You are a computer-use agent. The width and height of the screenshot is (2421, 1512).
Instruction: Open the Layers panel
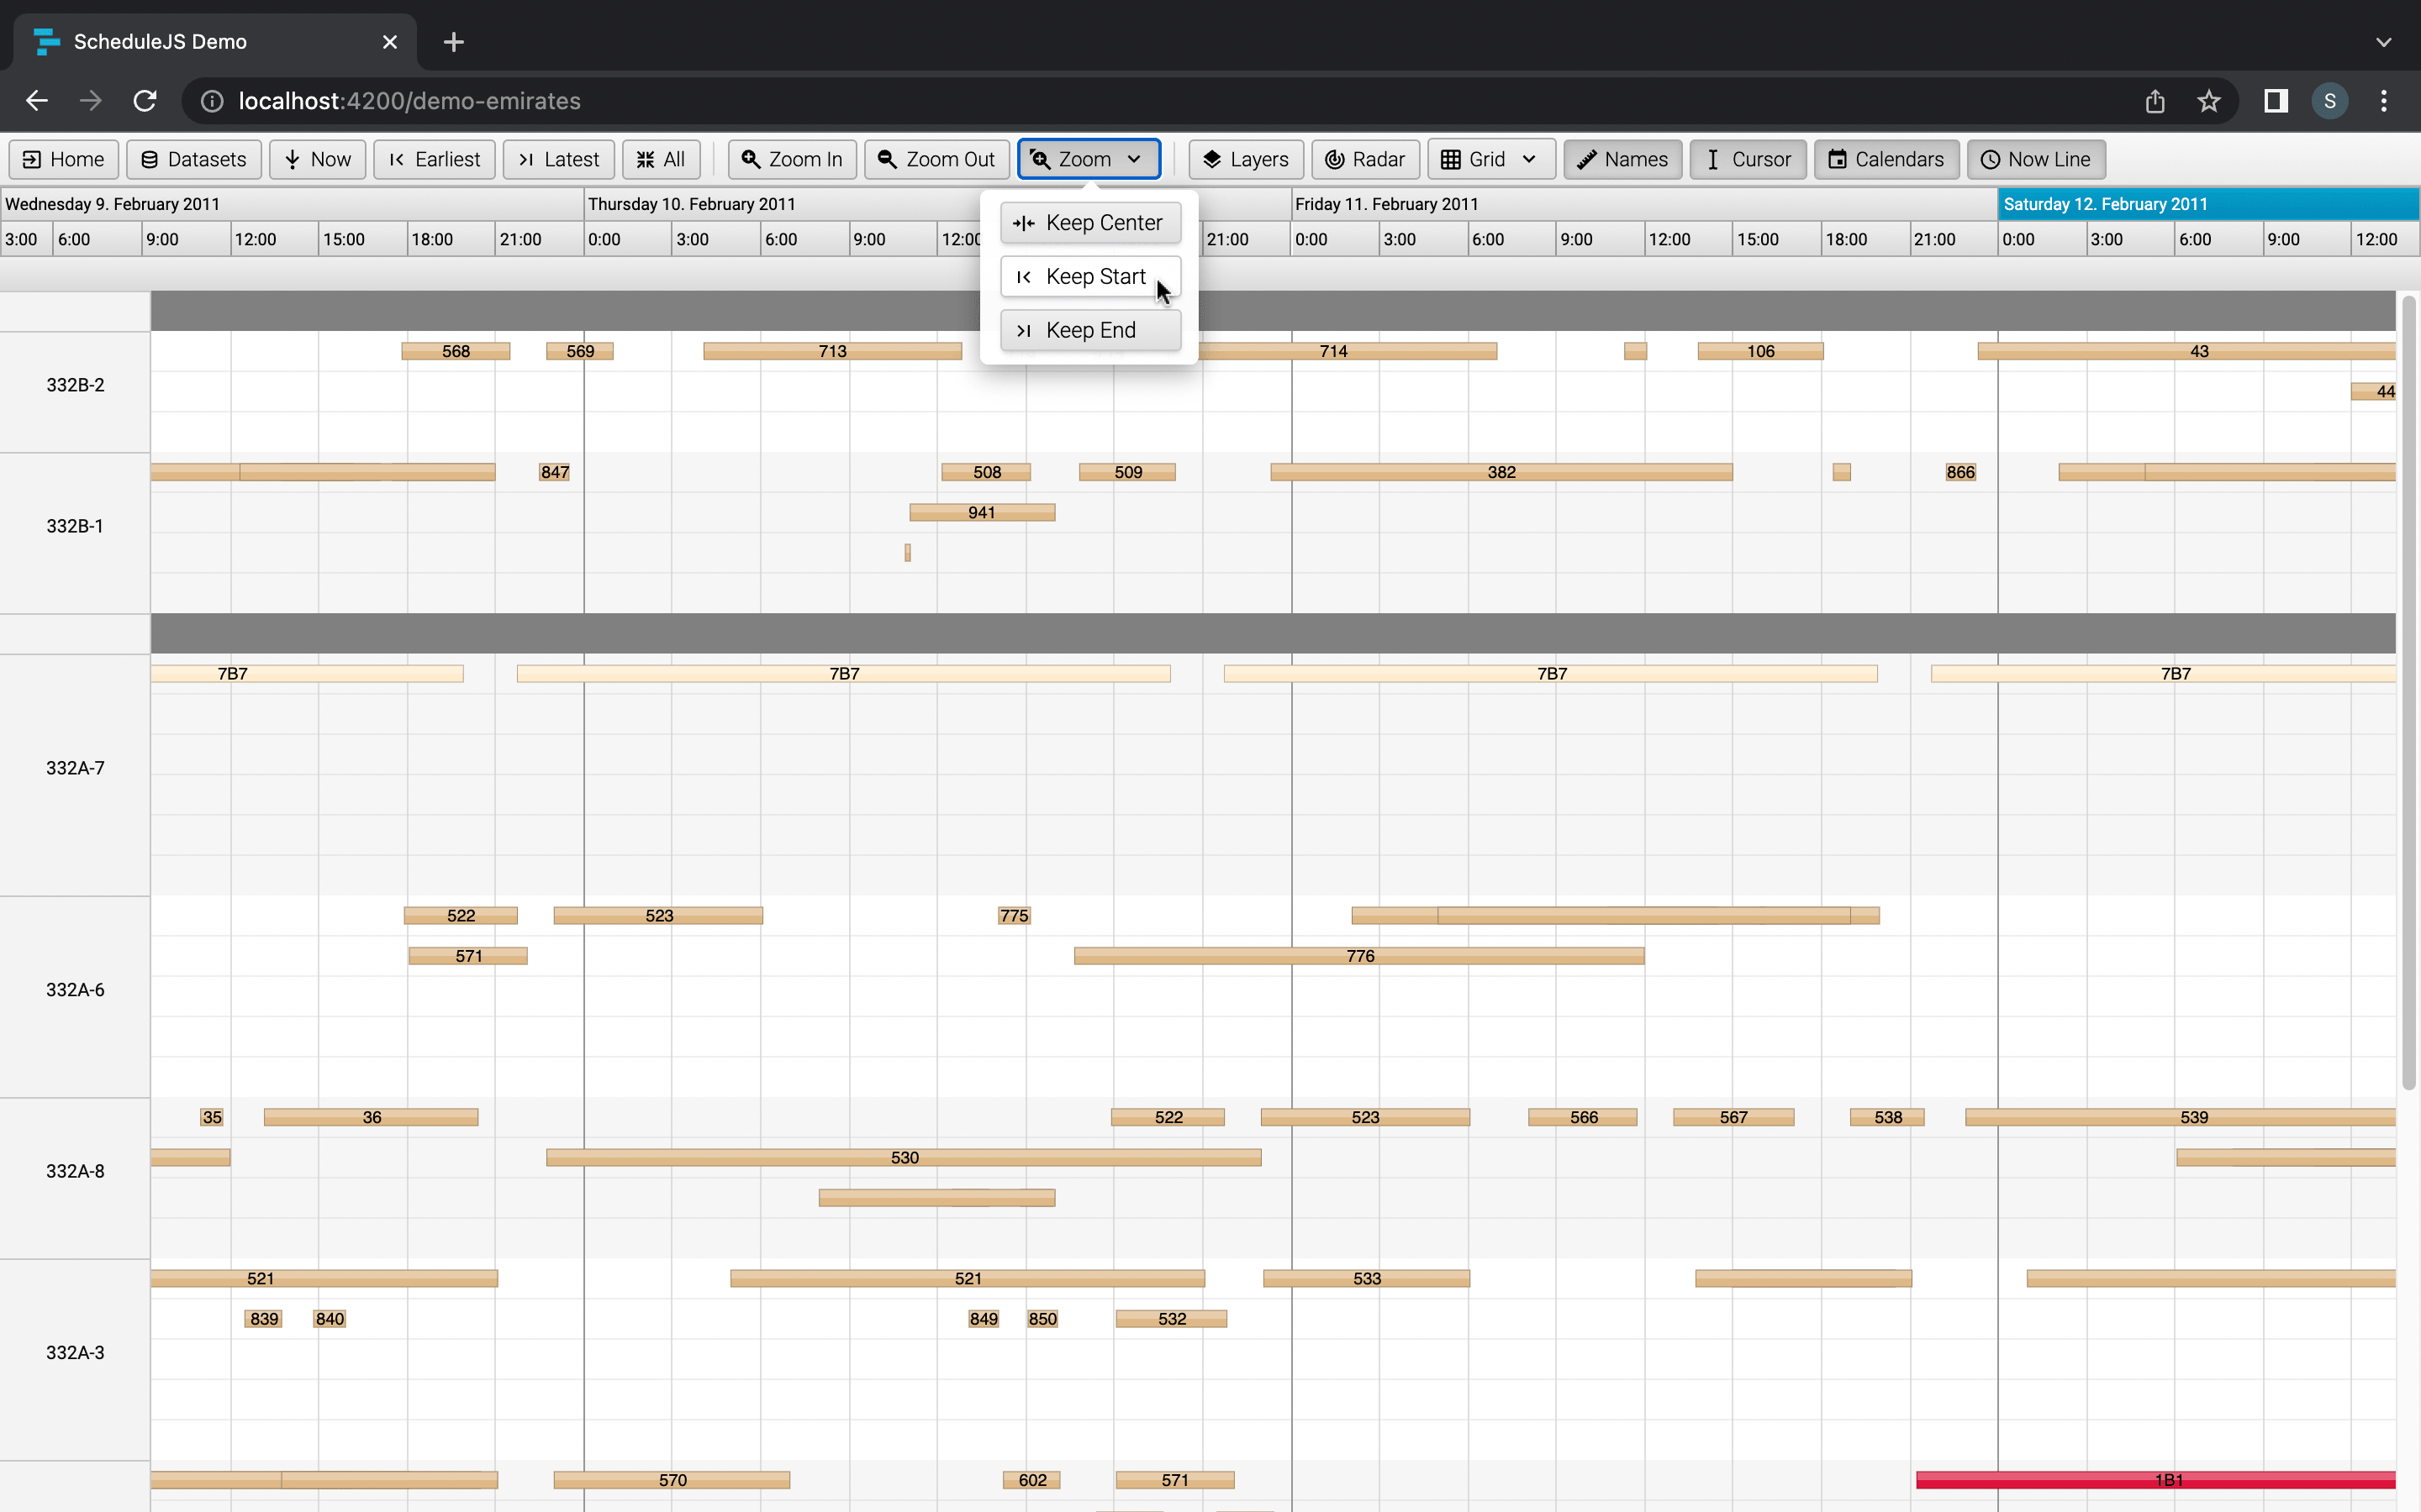click(1244, 159)
